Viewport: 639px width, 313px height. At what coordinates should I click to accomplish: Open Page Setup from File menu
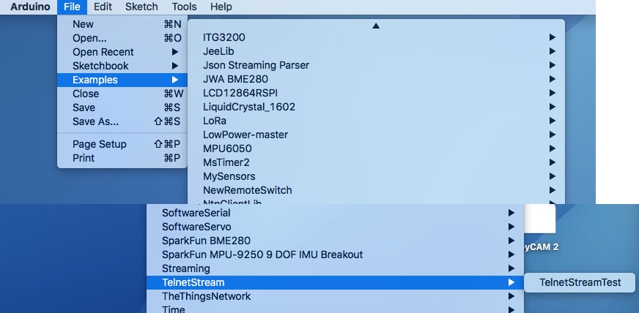coord(100,144)
